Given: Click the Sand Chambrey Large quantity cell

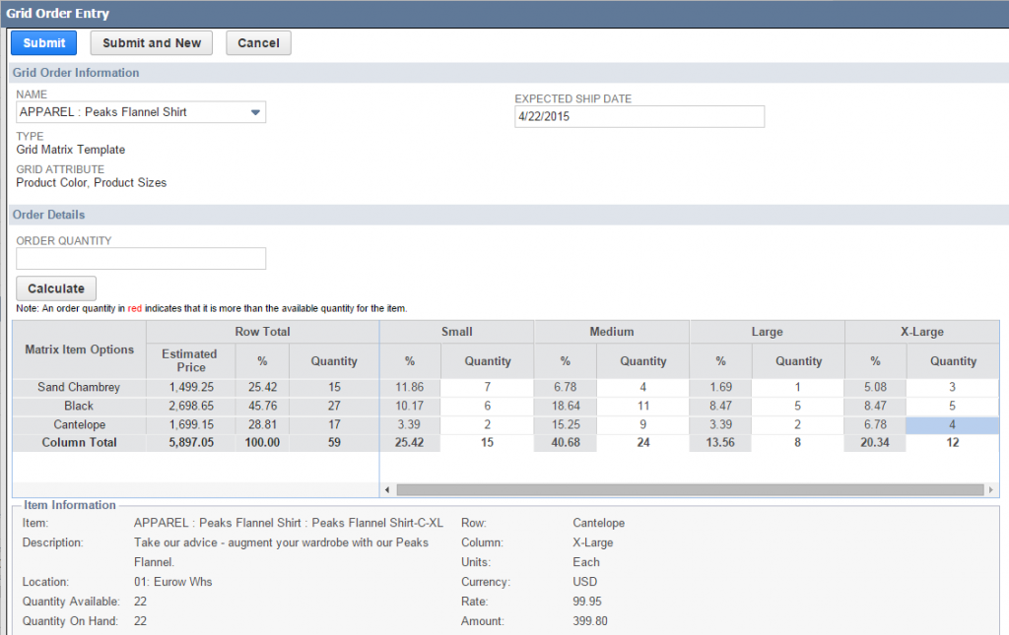Looking at the screenshot, I should [x=798, y=388].
